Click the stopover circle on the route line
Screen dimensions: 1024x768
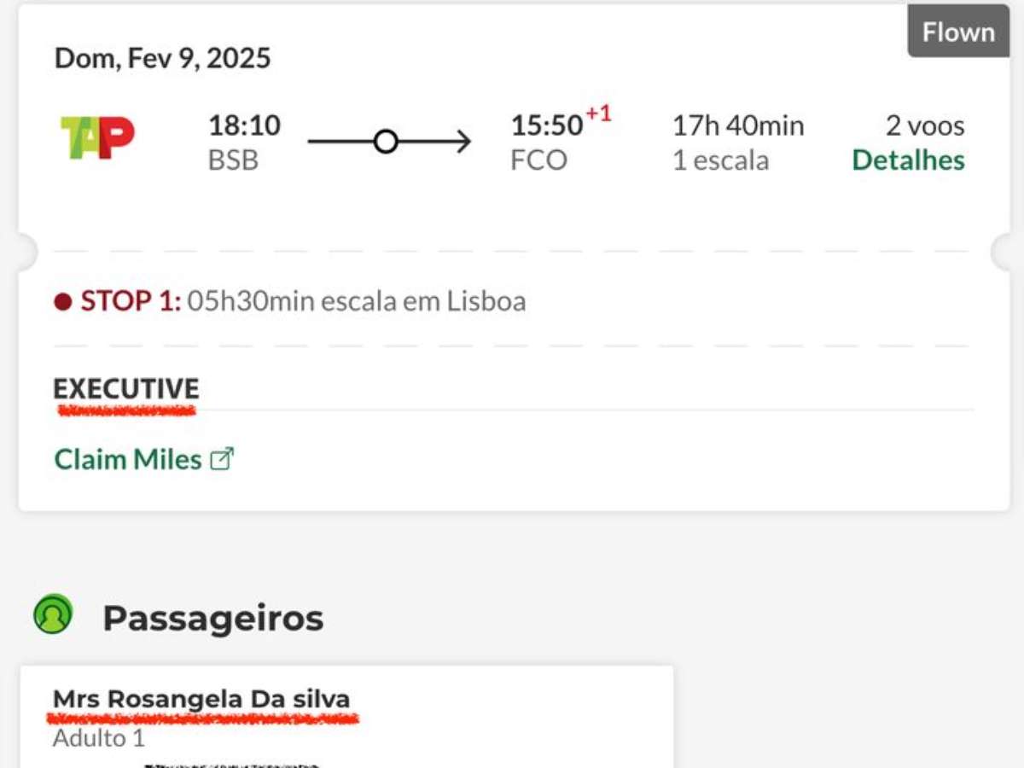(387, 142)
